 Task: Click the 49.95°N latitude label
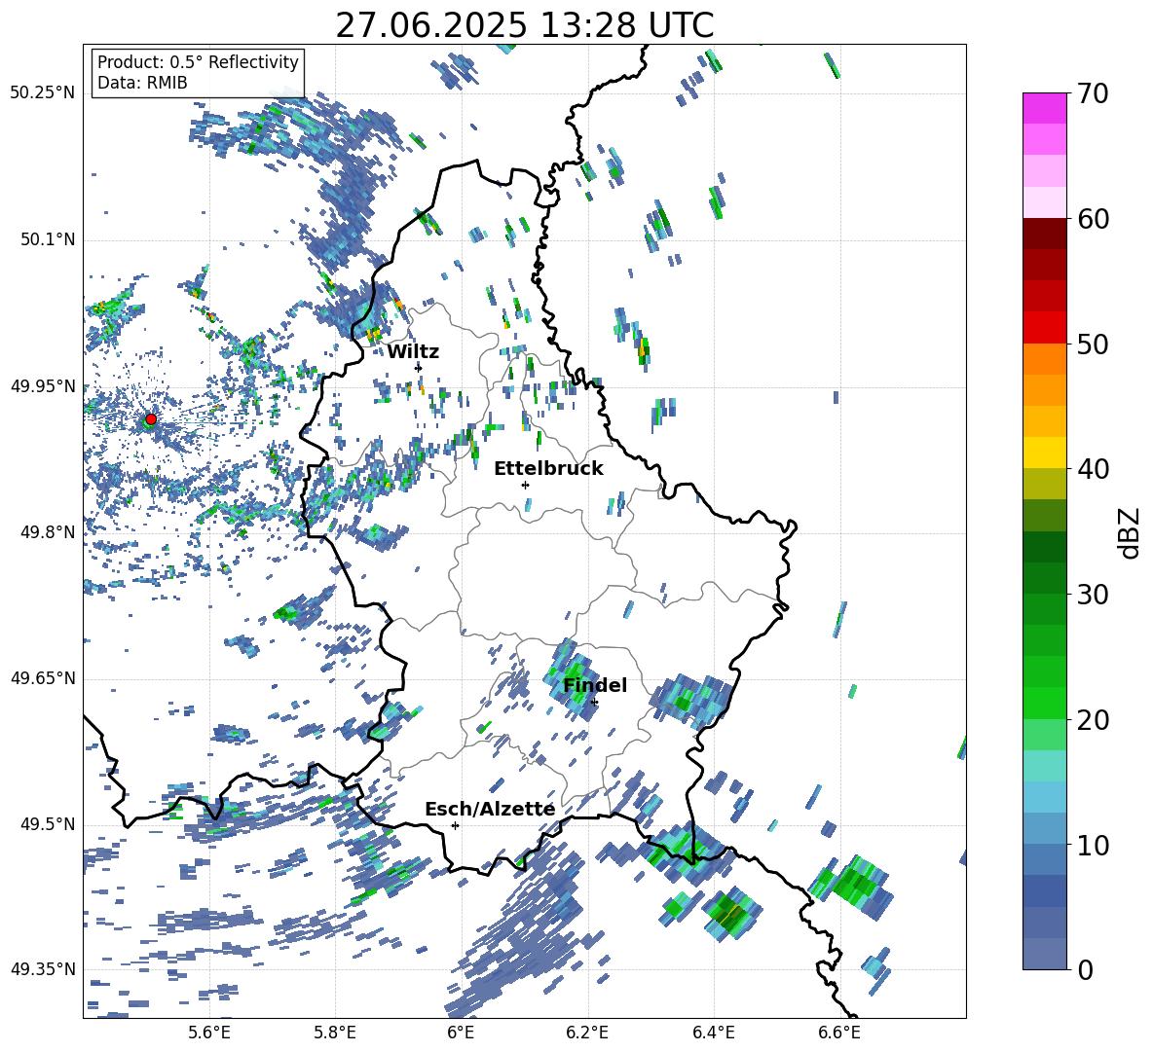pos(43,386)
